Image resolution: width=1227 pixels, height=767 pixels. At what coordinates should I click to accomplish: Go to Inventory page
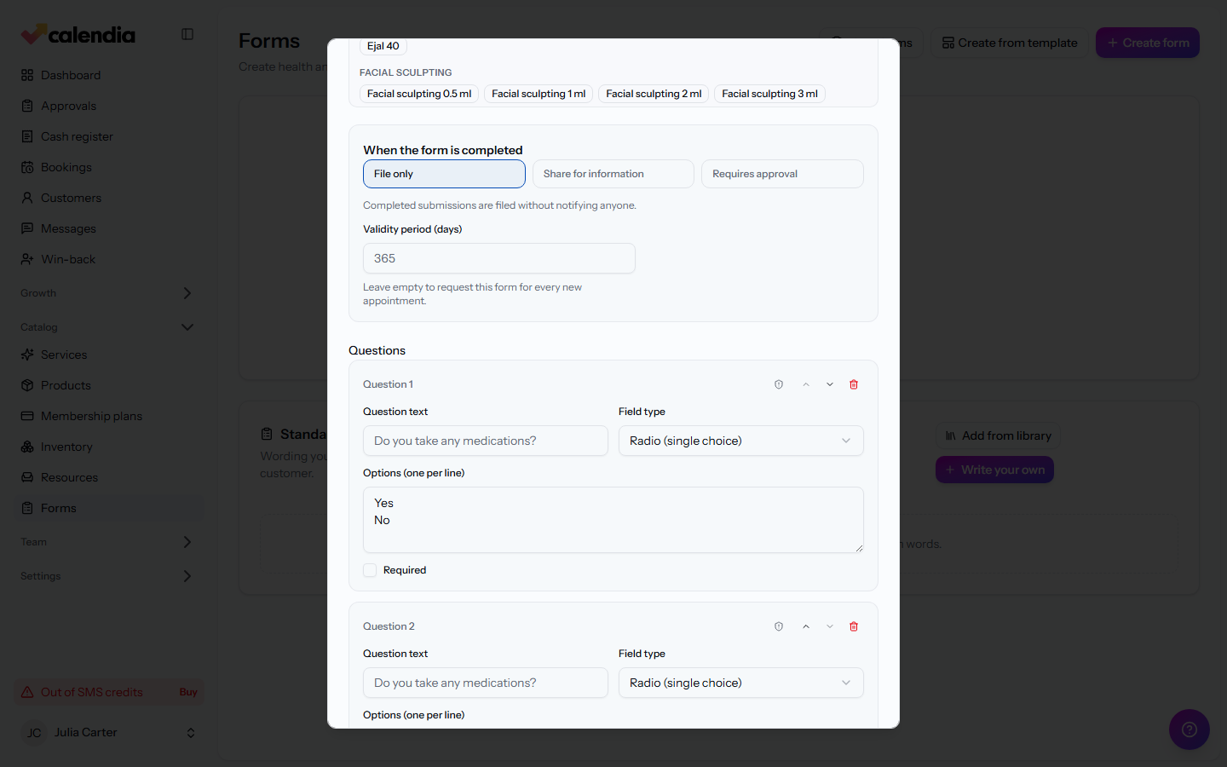[109, 447]
